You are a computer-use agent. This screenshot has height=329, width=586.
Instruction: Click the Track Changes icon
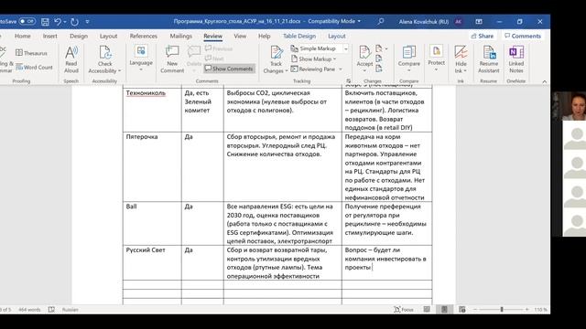pos(277,53)
